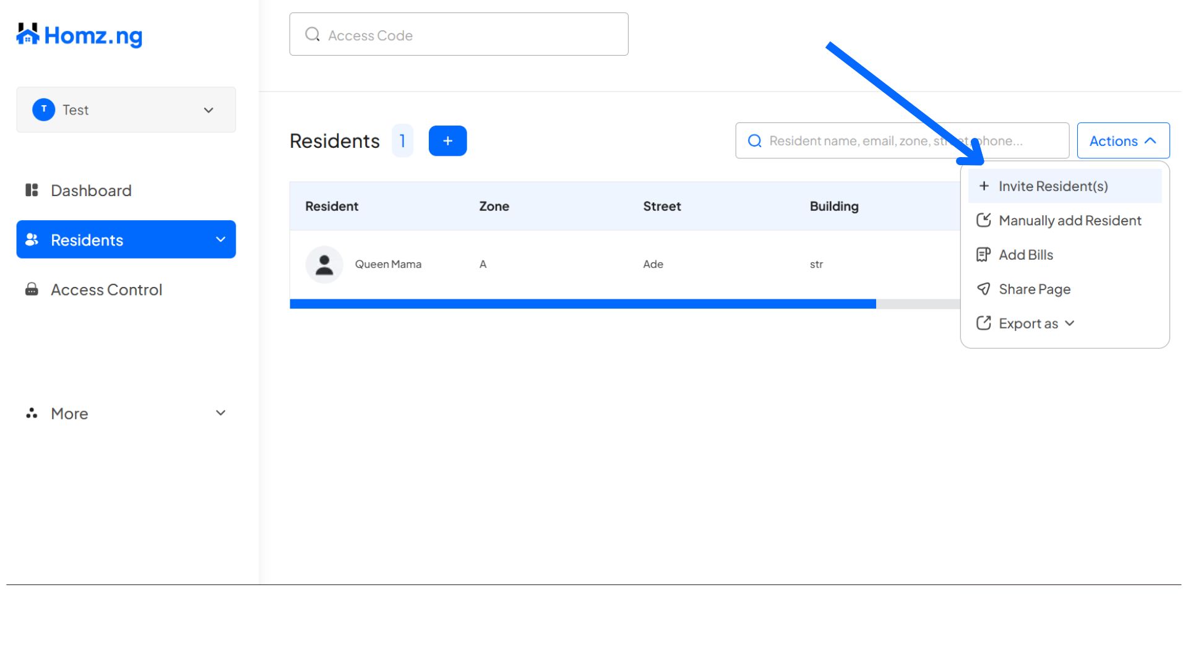Click the More dots icon in sidebar
The image size is (1188, 668).
[32, 413]
